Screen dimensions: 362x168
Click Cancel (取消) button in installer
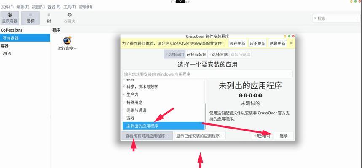(x=262, y=136)
